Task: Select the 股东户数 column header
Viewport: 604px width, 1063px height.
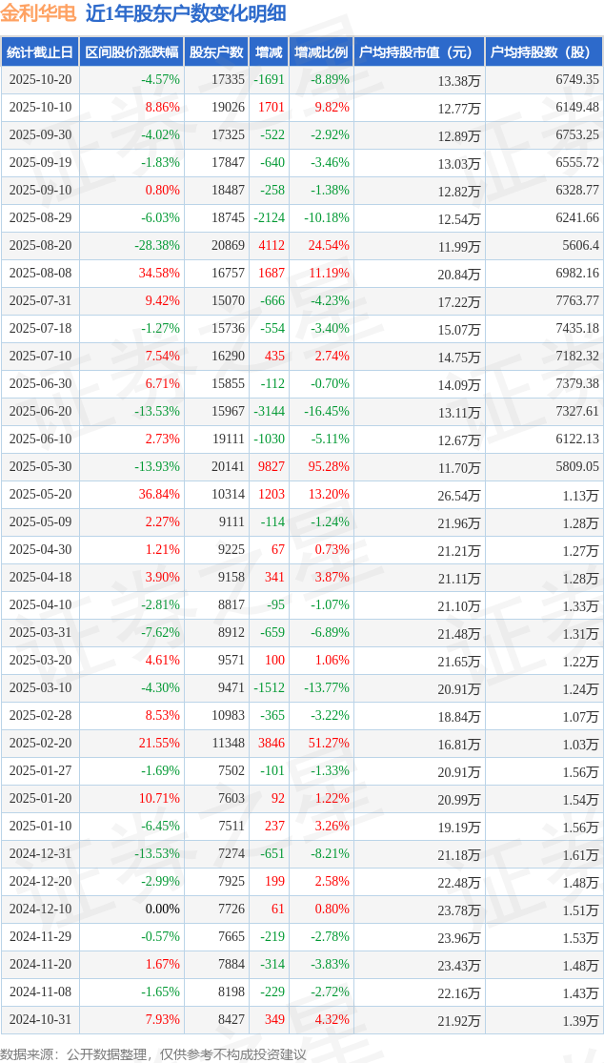Action: [x=216, y=52]
